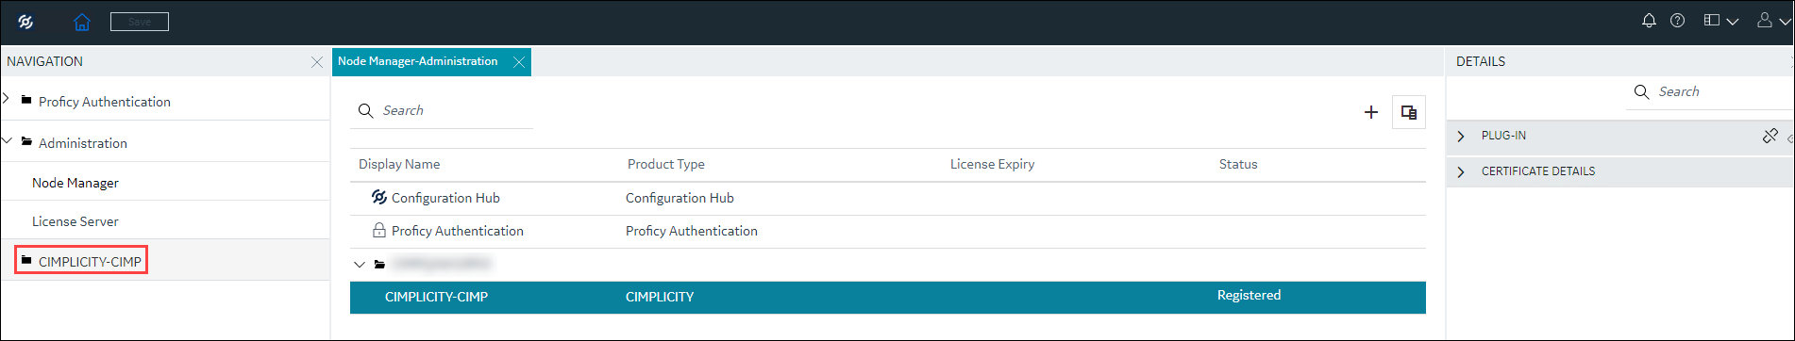This screenshot has height=341, width=1795.
Task: Expand the PLUG-IN section
Action: coord(1461,136)
